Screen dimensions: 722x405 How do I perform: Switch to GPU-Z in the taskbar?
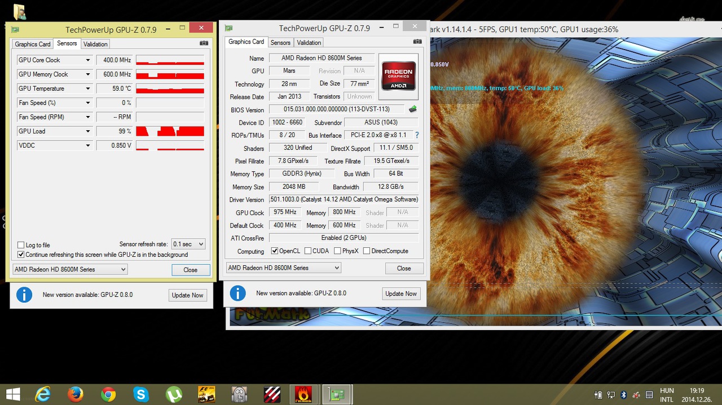point(337,394)
